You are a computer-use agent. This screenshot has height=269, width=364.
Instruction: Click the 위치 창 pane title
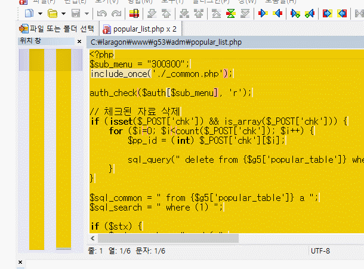click(30, 41)
